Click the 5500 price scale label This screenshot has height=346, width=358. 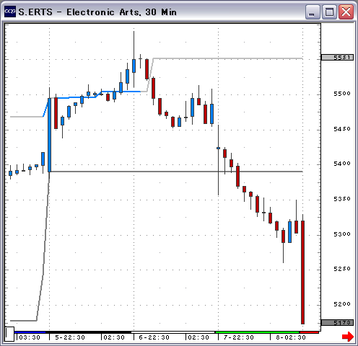[342, 94]
